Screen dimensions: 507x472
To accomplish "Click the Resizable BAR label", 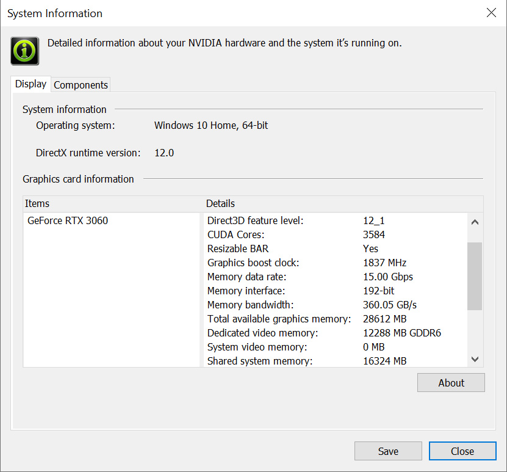I will pos(238,249).
